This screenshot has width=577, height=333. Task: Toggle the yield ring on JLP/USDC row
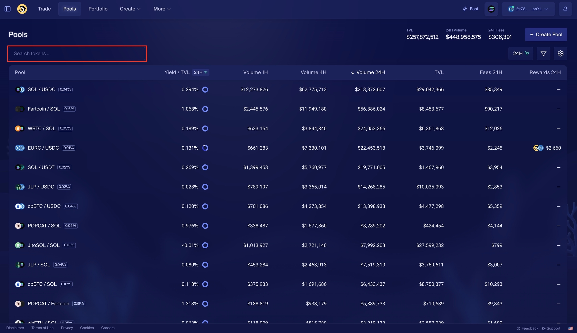(205, 187)
